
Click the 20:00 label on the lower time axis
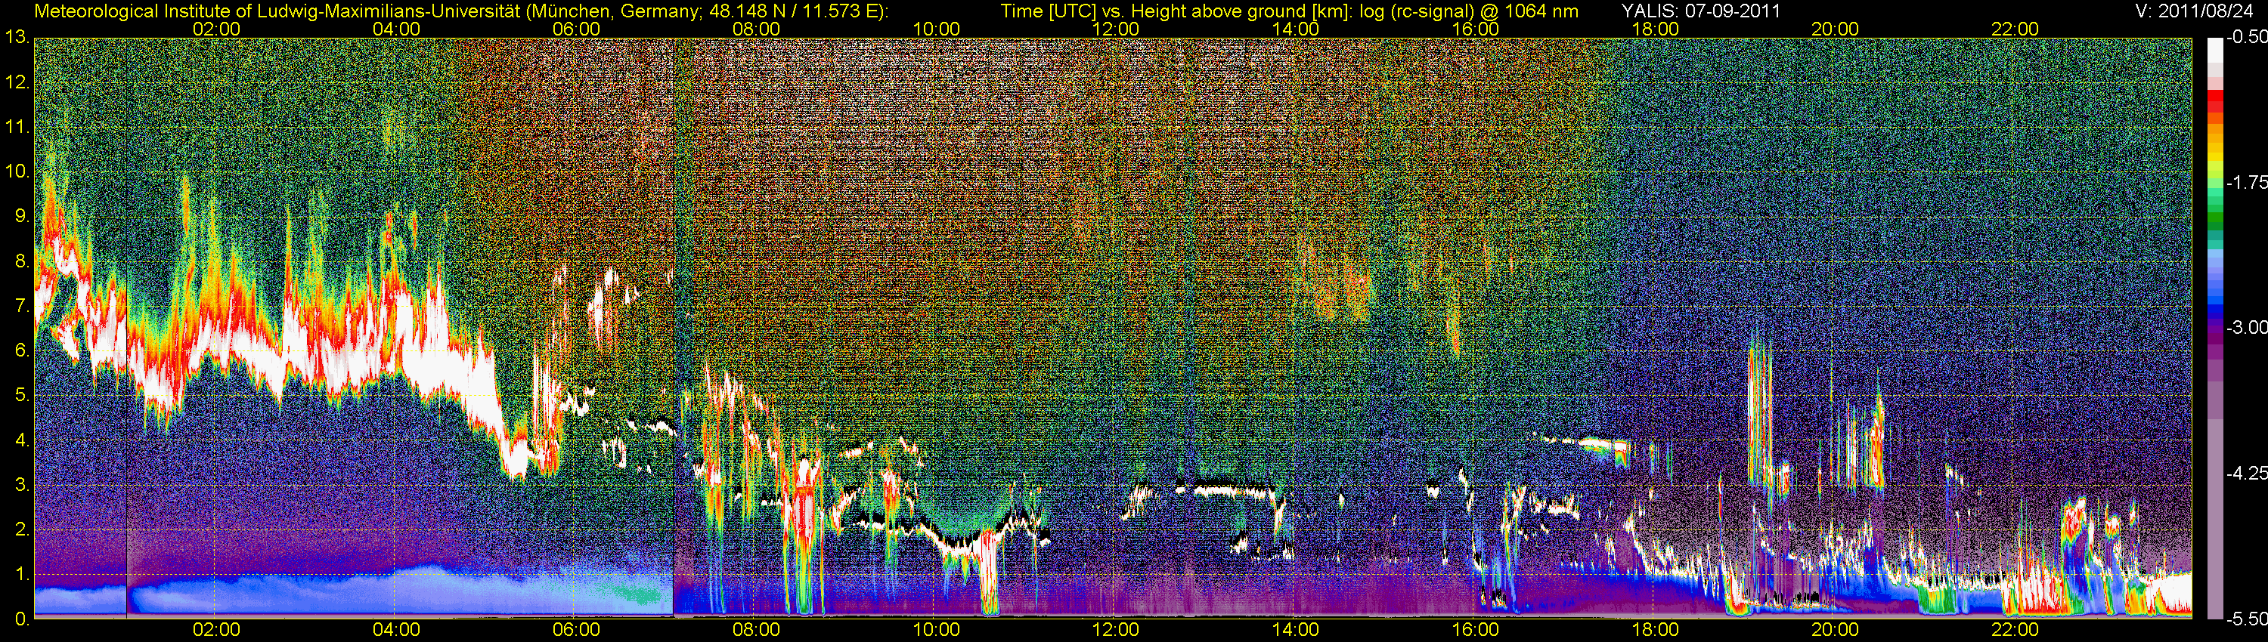click(1835, 631)
